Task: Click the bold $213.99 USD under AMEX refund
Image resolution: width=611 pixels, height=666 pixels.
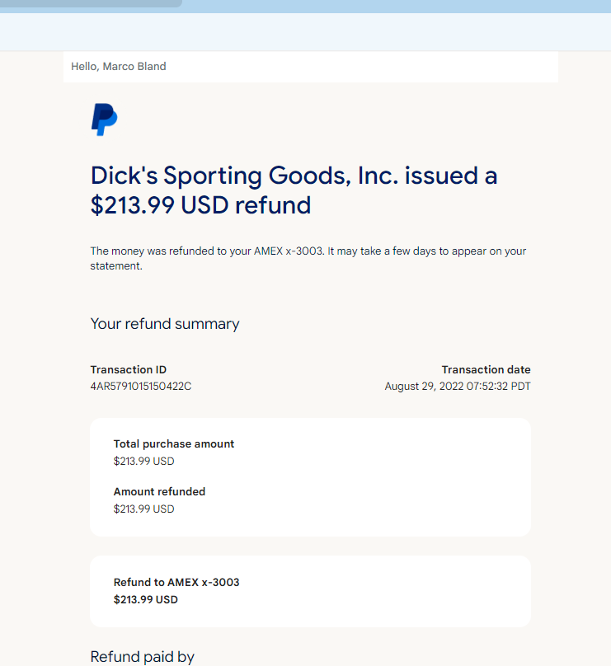Action: [145, 600]
